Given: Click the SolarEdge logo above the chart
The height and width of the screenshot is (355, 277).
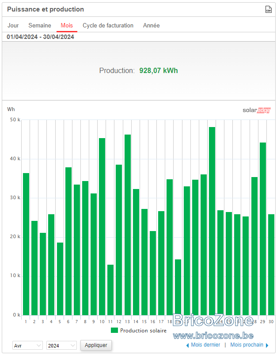Looking at the screenshot, I should 256,110.
